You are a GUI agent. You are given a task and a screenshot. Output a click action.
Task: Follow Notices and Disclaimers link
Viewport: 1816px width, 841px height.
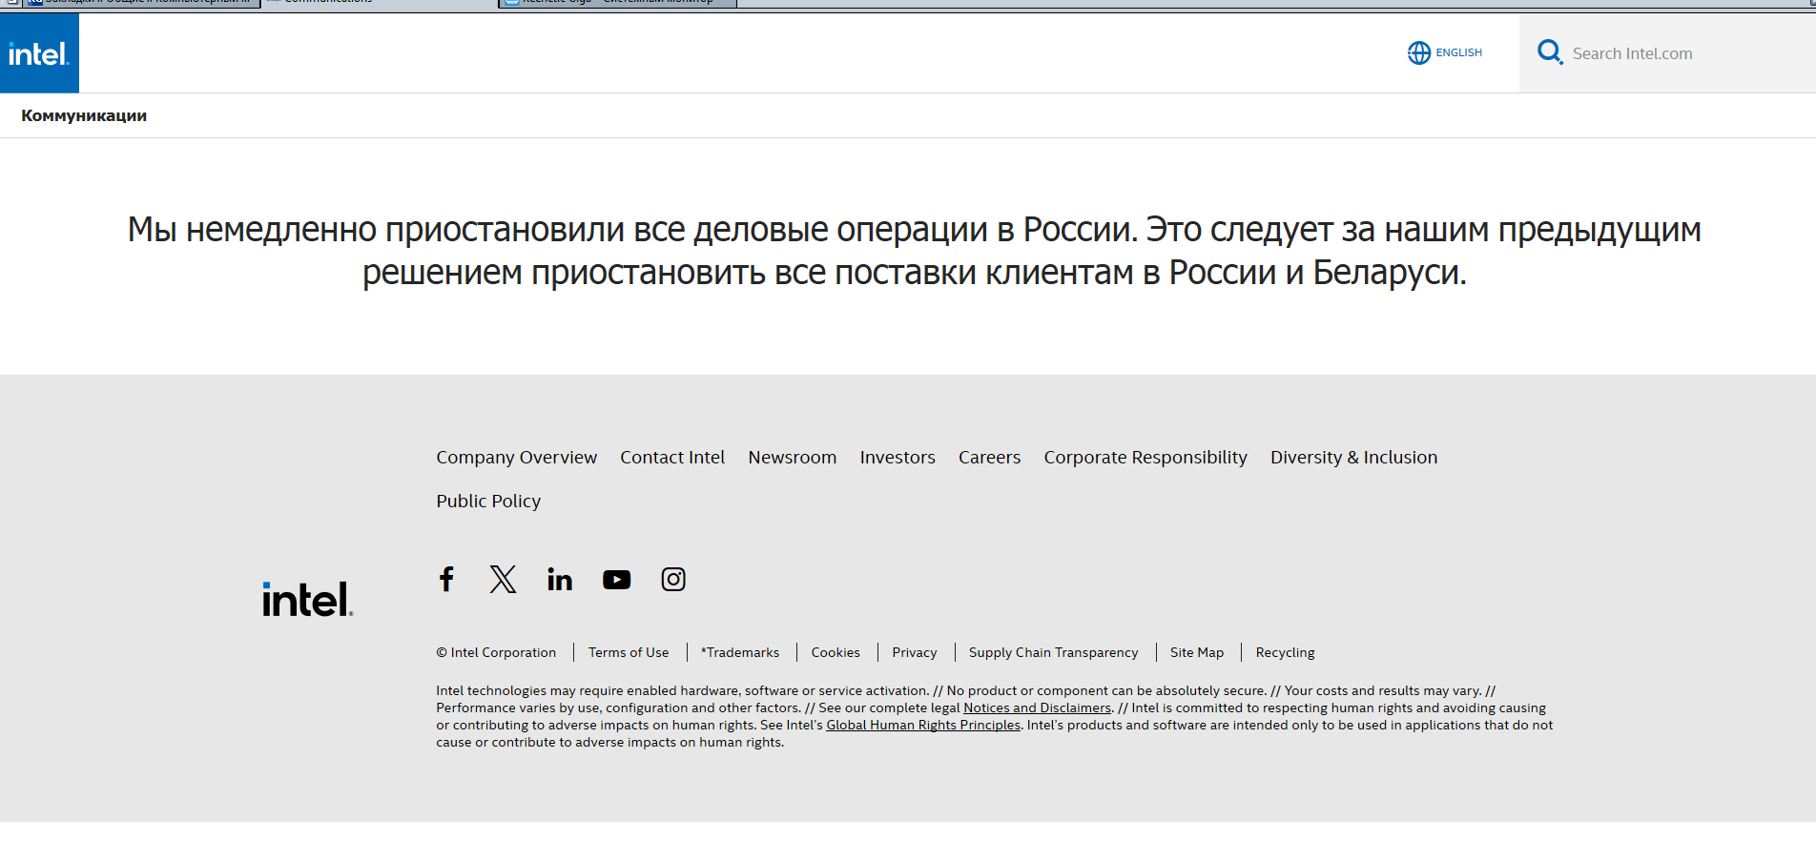1037,708
